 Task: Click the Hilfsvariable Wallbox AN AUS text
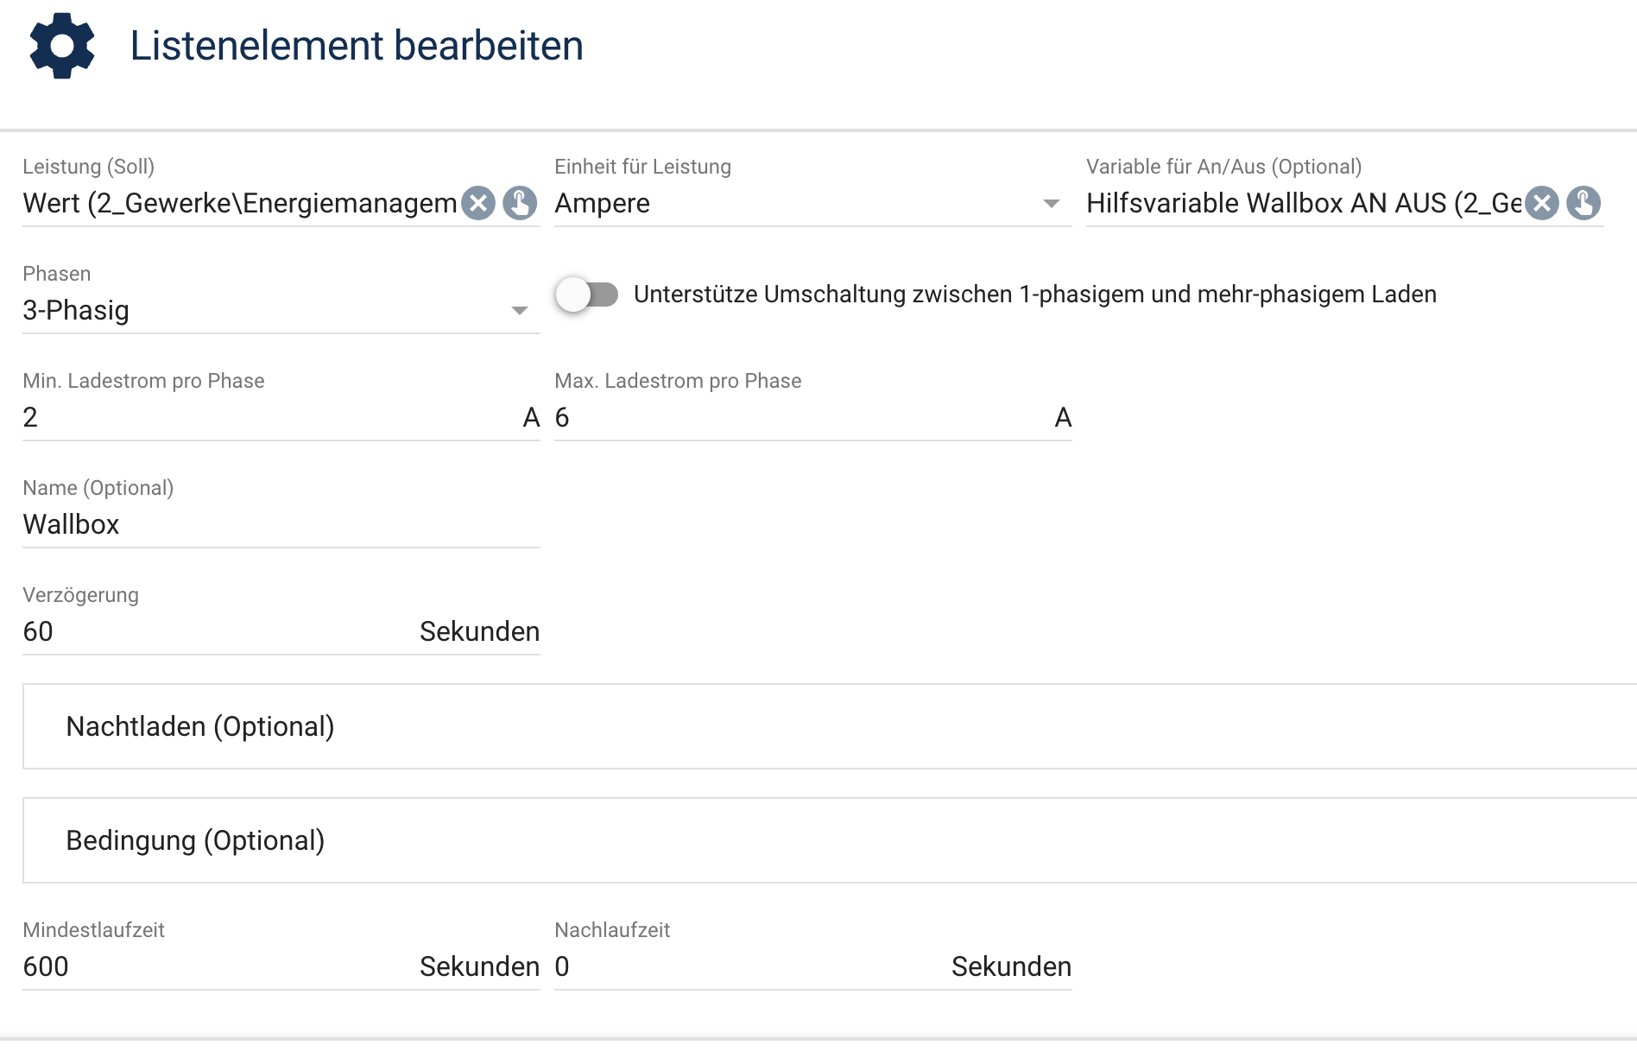[1304, 204]
